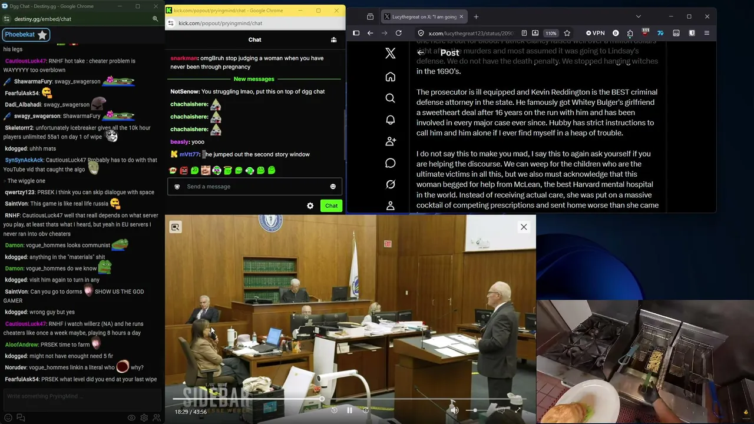Viewport: 754px width, 424px height.
Task: Open X search (magnifier) in sidebar
Action: pyautogui.click(x=390, y=98)
